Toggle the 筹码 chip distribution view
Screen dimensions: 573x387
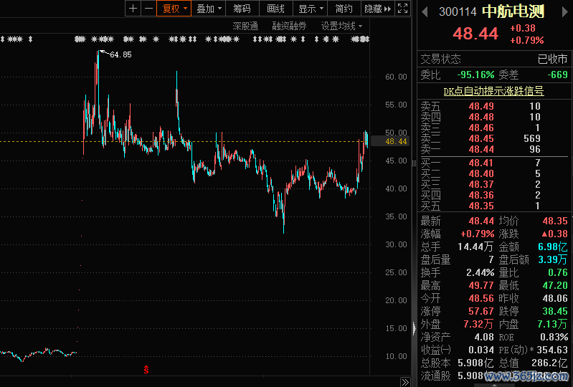[242, 9]
